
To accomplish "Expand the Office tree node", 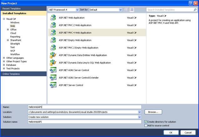I will (8, 30).
